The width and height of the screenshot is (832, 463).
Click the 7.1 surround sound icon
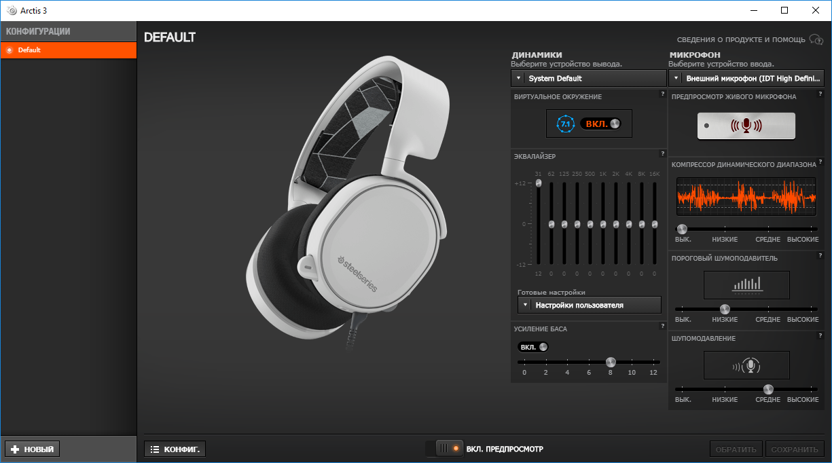pyautogui.click(x=565, y=124)
